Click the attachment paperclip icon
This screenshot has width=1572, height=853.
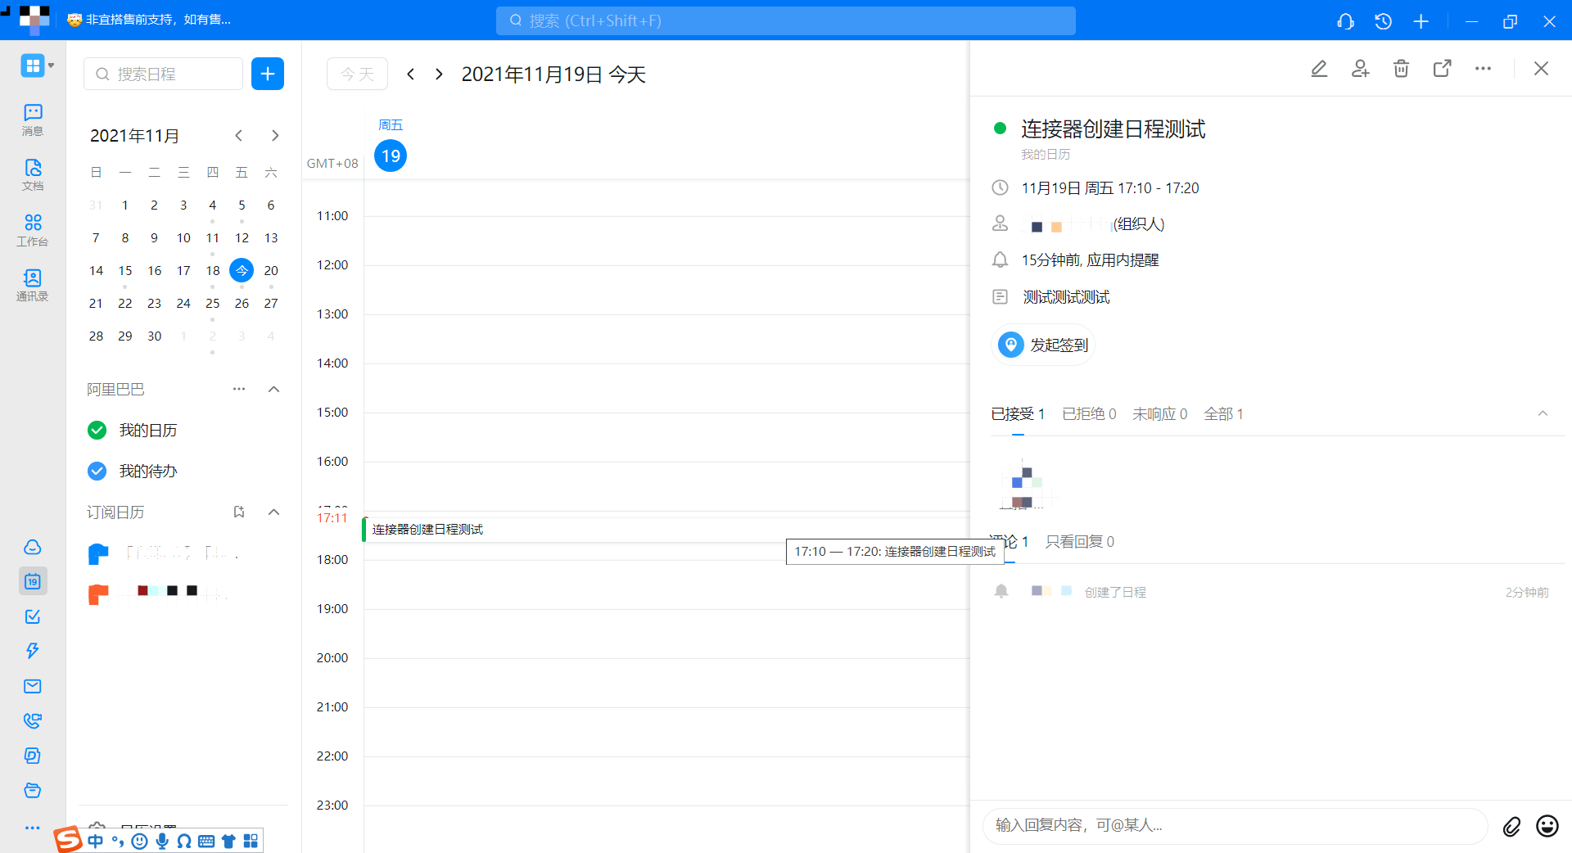pyautogui.click(x=1511, y=827)
